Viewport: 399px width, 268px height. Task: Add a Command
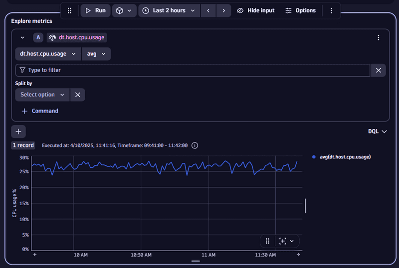click(40, 111)
